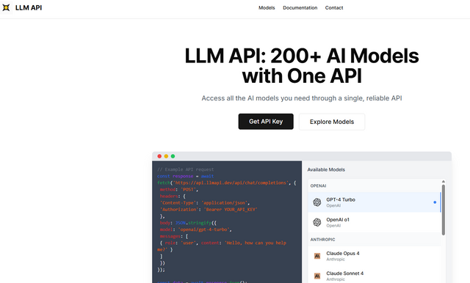The height and width of the screenshot is (283, 470).
Task: Open the Models nav link
Action: (x=267, y=8)
